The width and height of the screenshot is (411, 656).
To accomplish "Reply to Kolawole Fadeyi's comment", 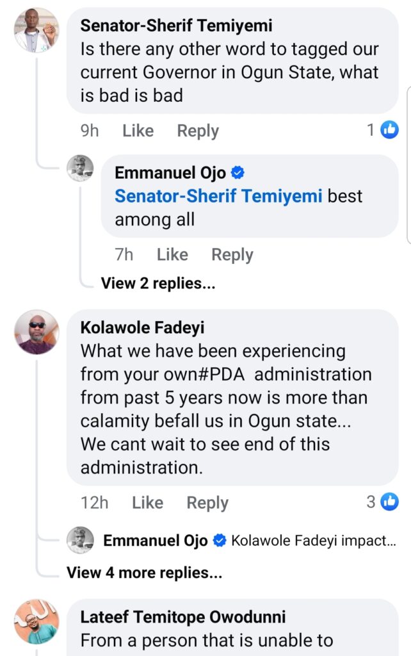I will coord(207,503).
